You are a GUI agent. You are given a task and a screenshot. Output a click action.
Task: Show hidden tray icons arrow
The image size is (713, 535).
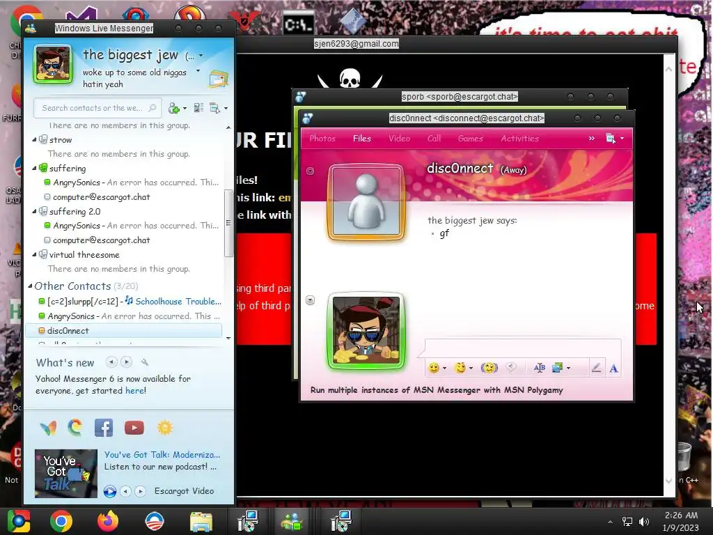click(x=610, y=521)
